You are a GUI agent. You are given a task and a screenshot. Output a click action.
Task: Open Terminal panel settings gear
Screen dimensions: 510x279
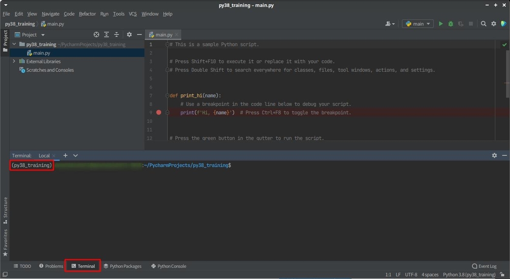point(494,156)
